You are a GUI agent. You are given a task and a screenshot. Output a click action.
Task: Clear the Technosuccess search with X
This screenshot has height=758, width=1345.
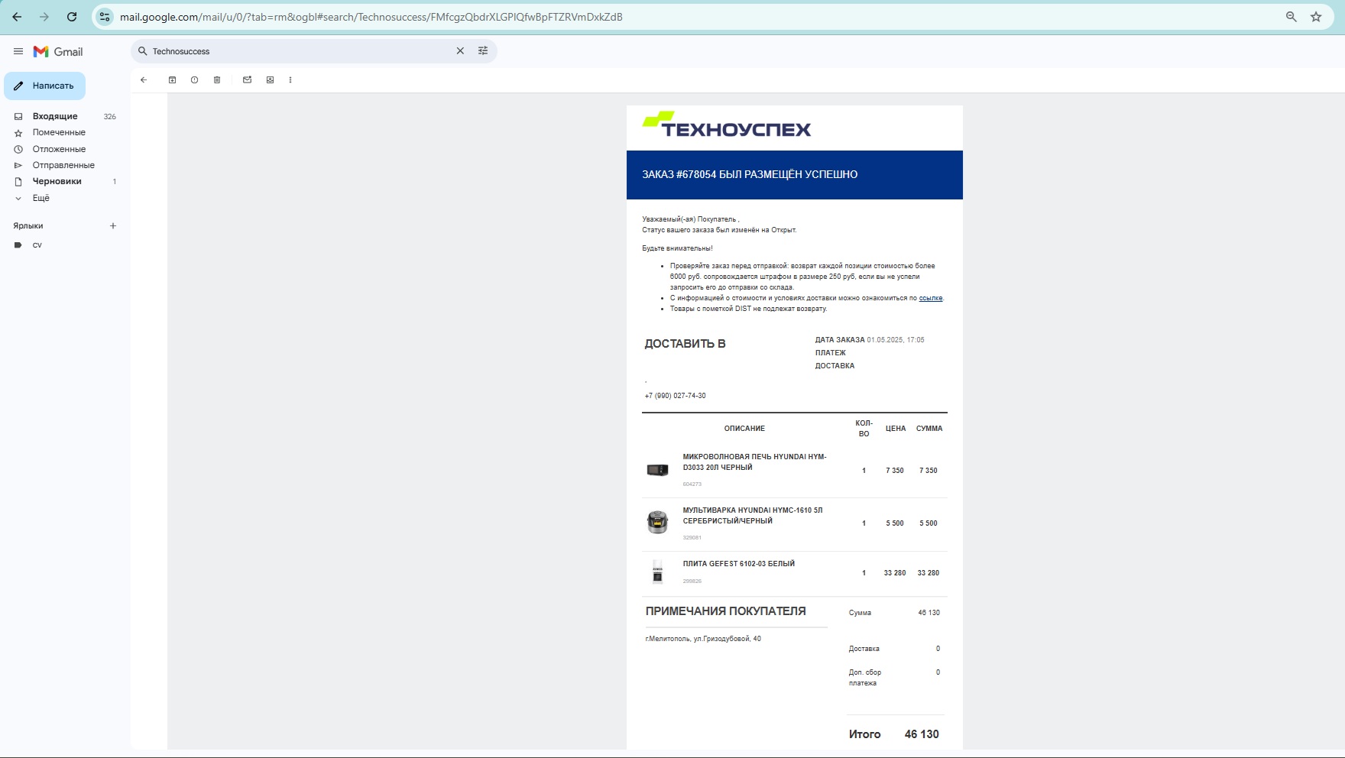460,51
